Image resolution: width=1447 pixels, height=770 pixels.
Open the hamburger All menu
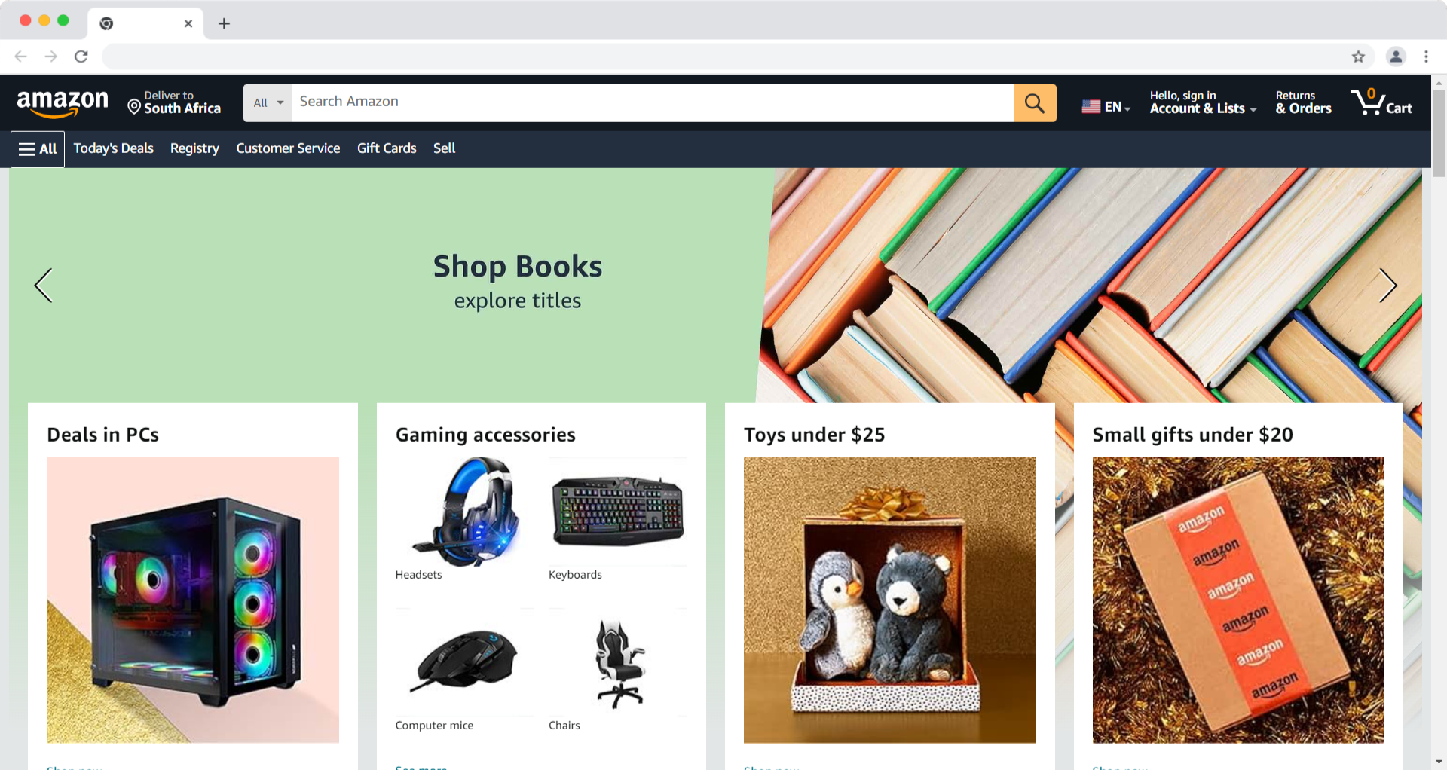pos(38,149)
